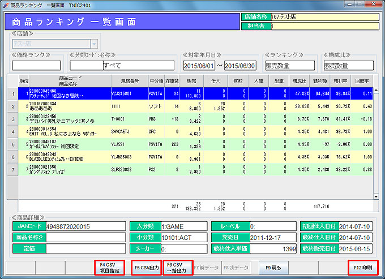Click the F9 戻る button
The image size is (385, 279).
tap(273, 267)
